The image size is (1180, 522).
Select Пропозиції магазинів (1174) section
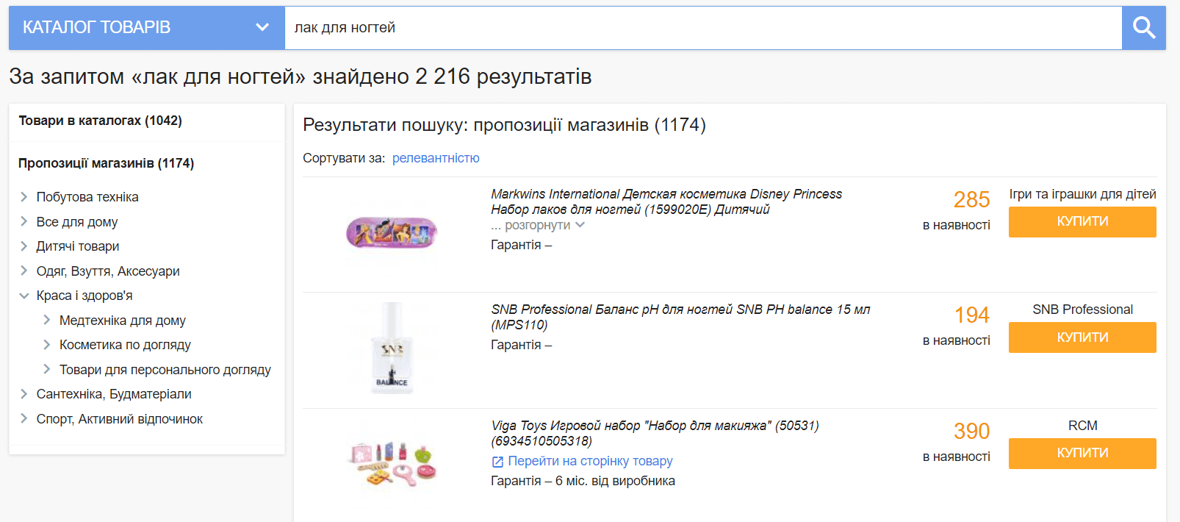point(106,163)
